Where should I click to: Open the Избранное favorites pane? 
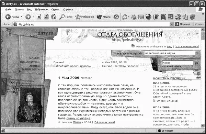coord(84,17)
